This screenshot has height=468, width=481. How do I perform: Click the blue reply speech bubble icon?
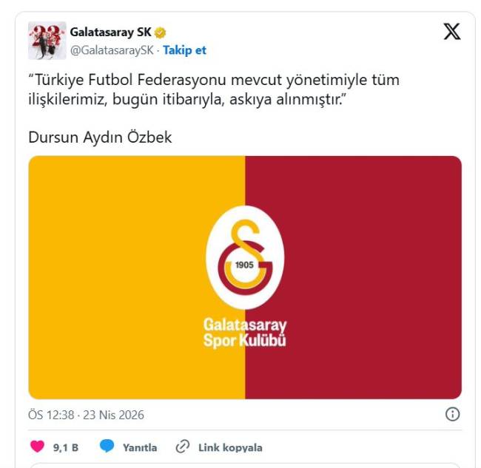tap(107, 446)
